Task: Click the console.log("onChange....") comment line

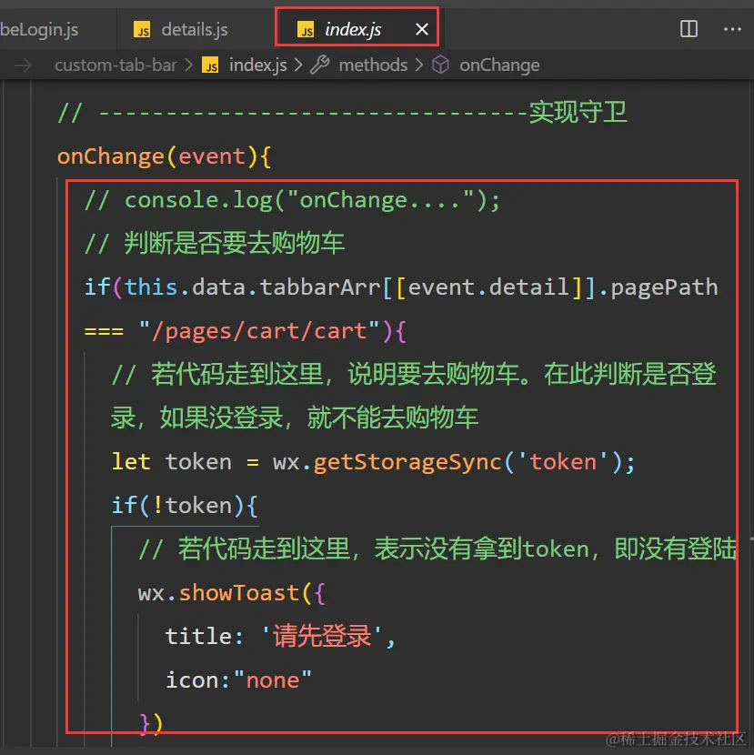Action: (x=292, y=200)
